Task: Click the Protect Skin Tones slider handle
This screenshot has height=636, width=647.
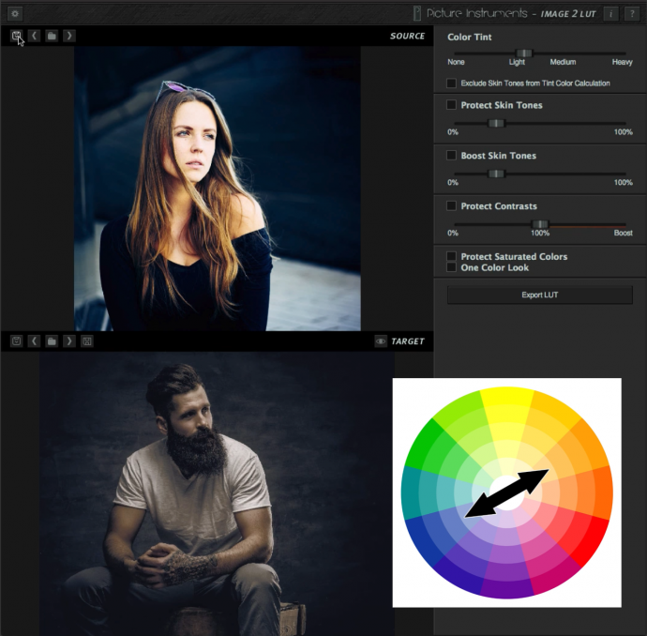Action: click(496, 124)
